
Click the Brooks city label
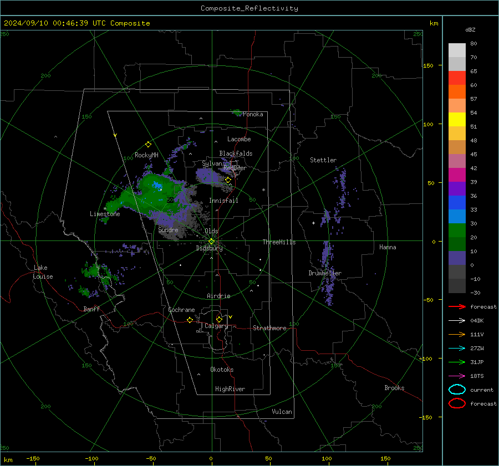pos(394,388)
